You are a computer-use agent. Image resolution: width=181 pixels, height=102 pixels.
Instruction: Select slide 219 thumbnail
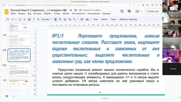click(x=19, y=55)
